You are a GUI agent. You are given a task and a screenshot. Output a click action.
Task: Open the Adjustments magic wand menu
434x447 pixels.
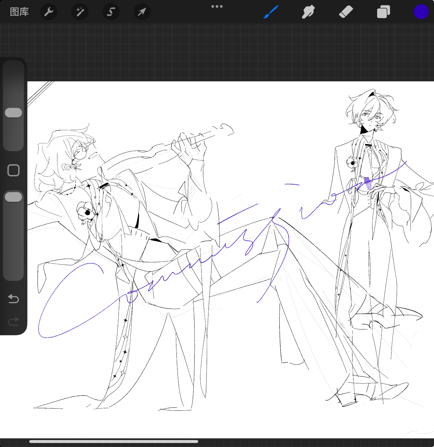80,12
